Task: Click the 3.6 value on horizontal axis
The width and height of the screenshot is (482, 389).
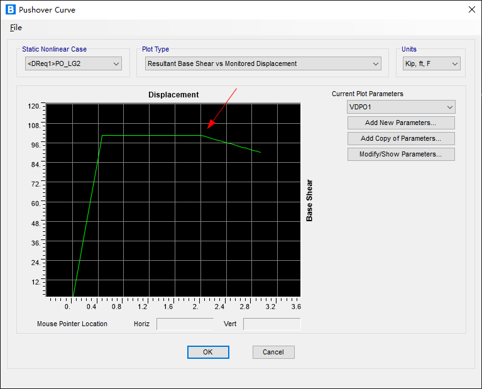Action: (x=296, y=307)
